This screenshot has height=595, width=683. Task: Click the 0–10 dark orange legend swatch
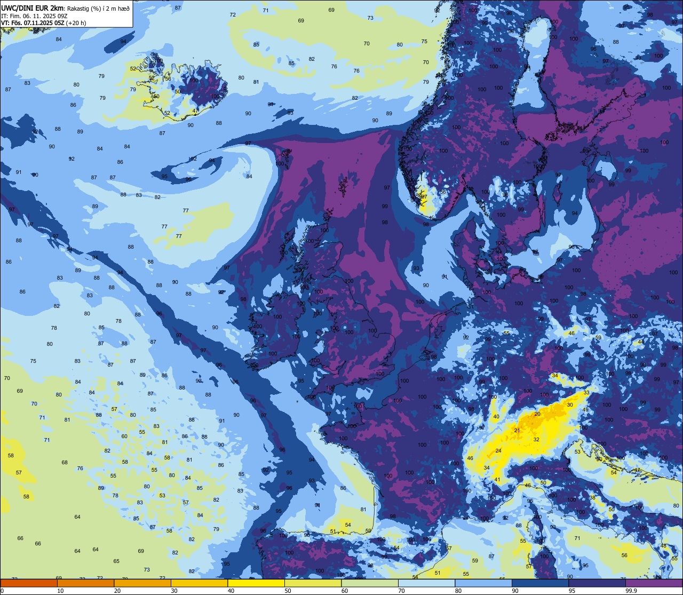tap(29, 583)
